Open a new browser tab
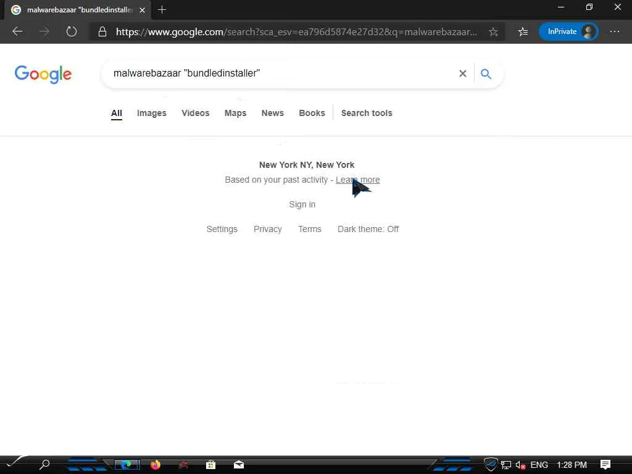 click(x=162, y=10)
